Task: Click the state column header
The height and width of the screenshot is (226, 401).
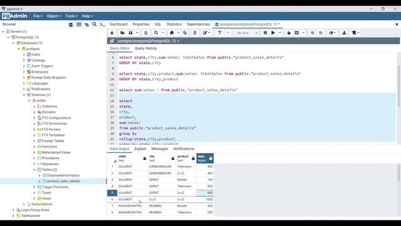Action: [132, 158]
